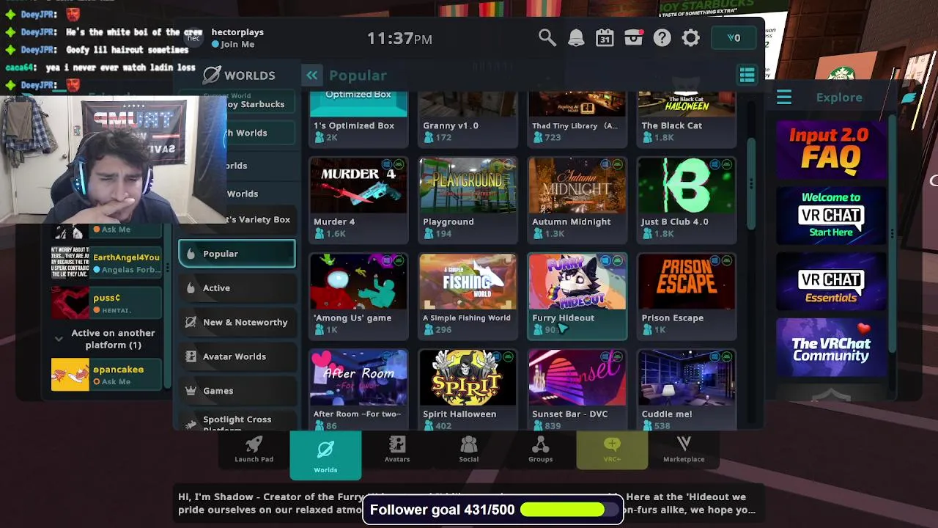Open Input 2.0 FAQ banner
The image size is (938, 528).
(831, 149)
